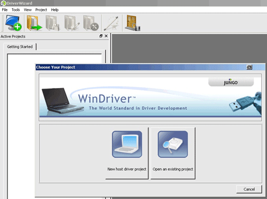Click the Jungo logo in banner
267x199 pixels.
pos(231,82)
